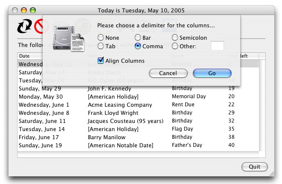Select the Father's Day event row
Screen dimensions: 282x184
(x=187, y=146)
